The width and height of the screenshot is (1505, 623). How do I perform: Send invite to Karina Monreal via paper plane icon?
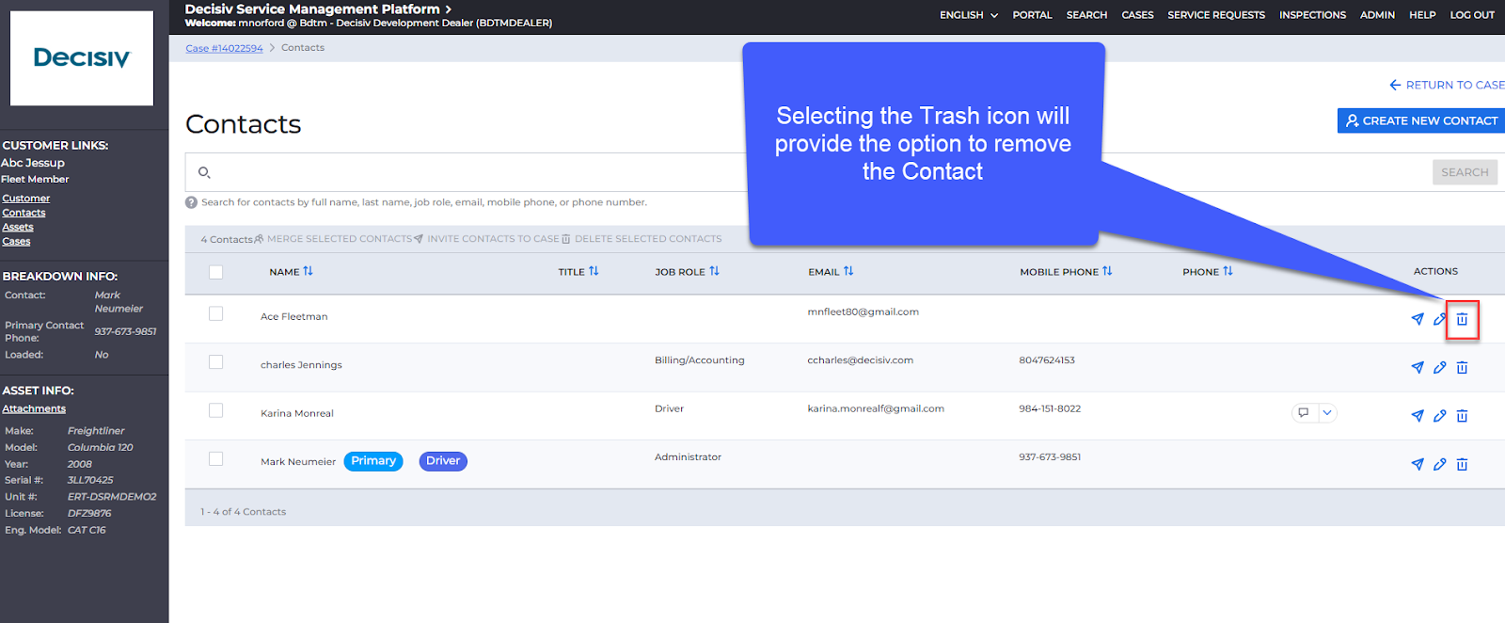(1417, 416)
